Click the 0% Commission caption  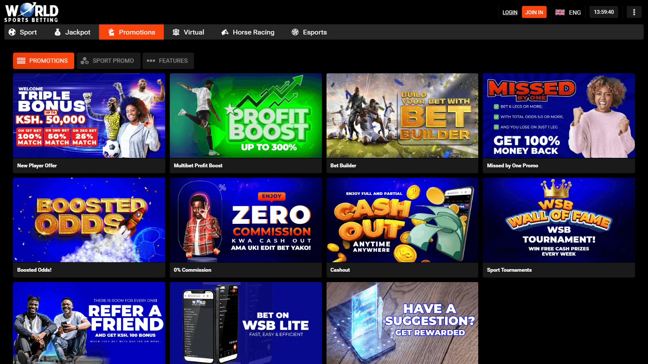pos(193,270)
